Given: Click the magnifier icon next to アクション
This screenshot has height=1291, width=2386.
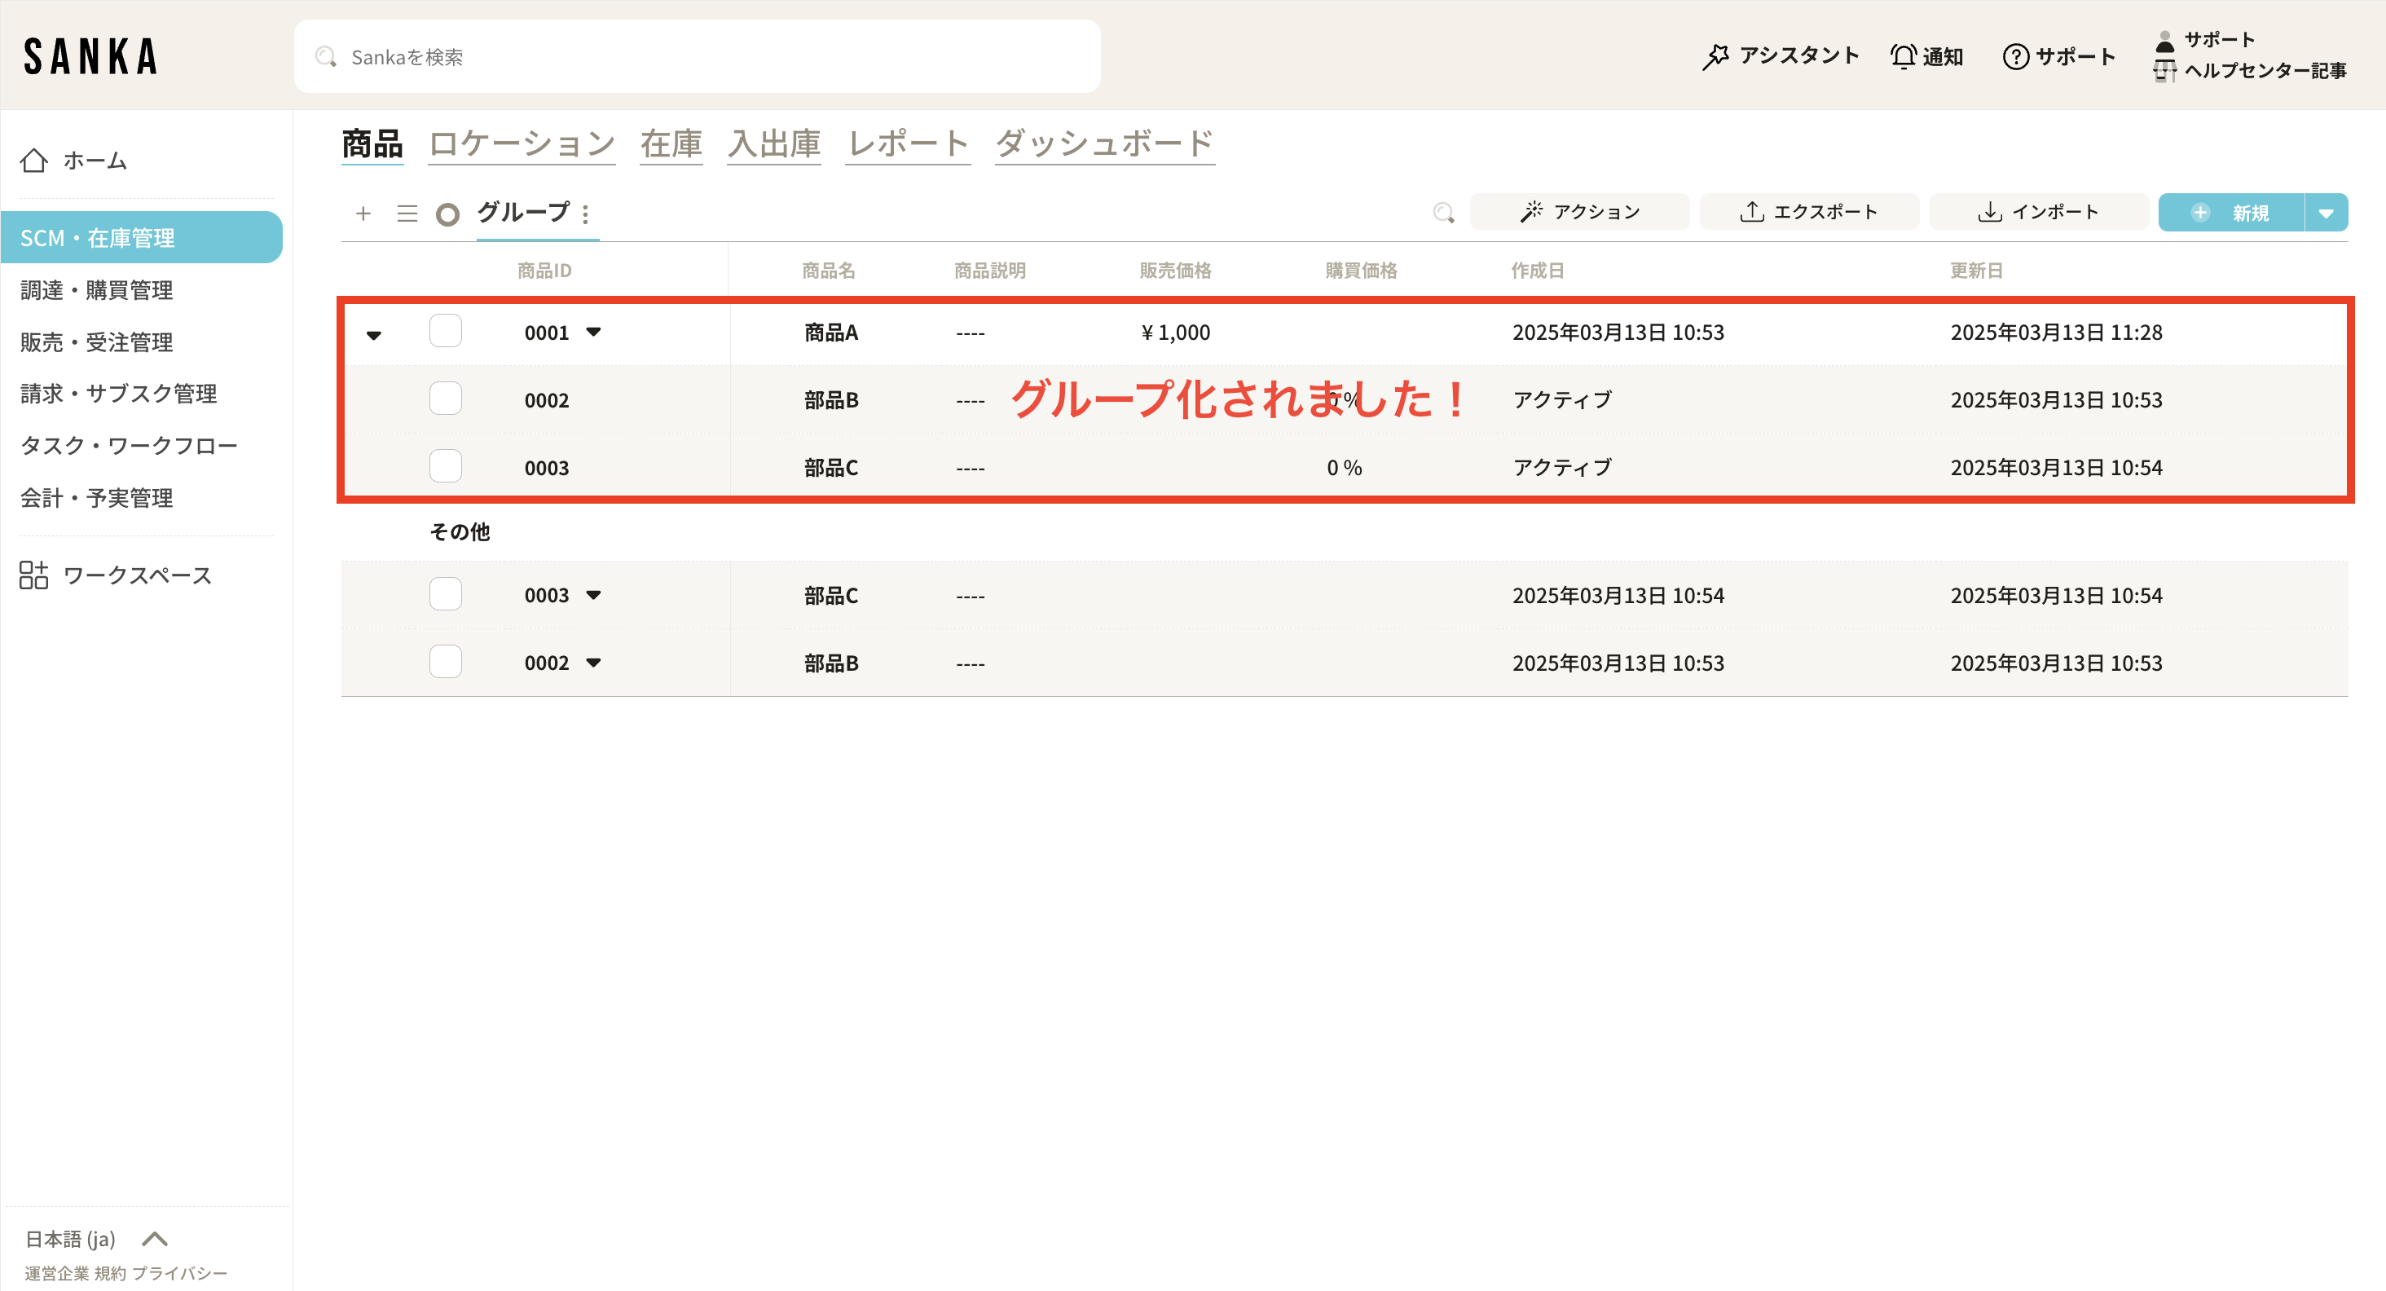Looking at the screenshot, I should coord(1443,213).
